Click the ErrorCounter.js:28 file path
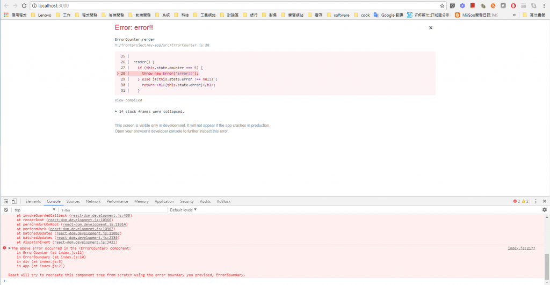The width and height of the screenshot is (550, 285). click(162, 45)
